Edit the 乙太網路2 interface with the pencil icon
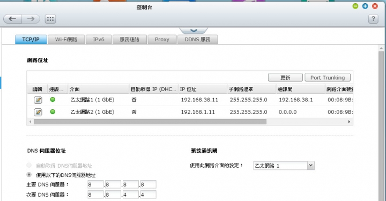 [38, 112]
